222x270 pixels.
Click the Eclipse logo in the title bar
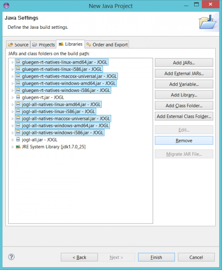tap(6, 6)
